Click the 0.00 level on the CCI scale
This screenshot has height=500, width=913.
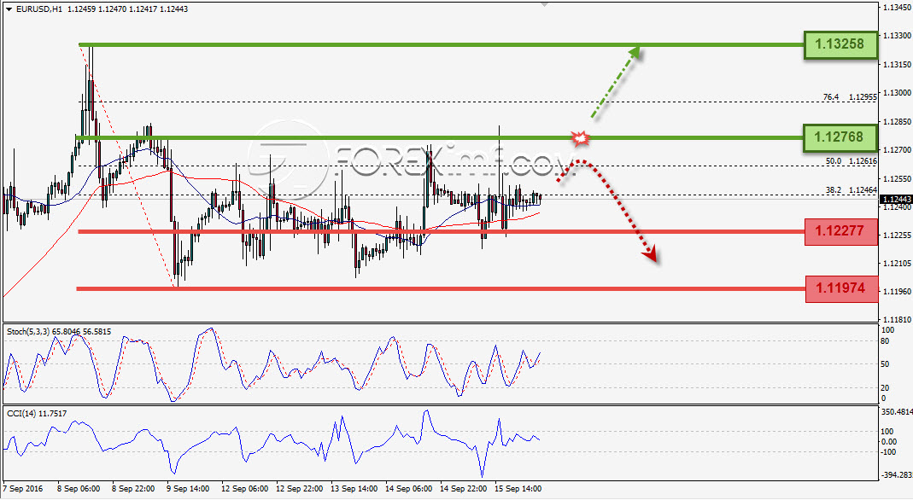point(888,442)
